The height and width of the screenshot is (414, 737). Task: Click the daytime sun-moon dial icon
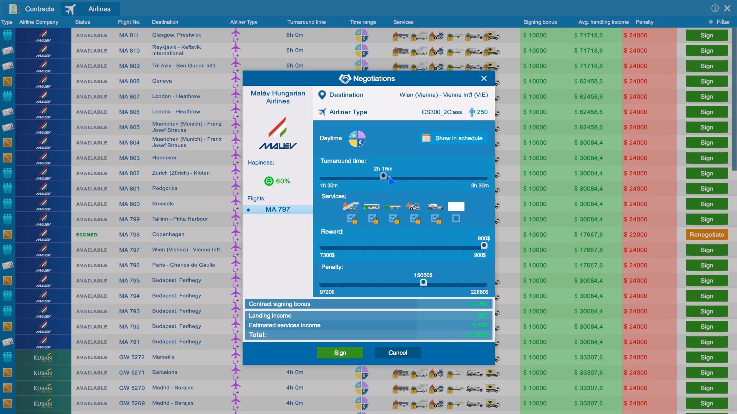tap(357, 138)
